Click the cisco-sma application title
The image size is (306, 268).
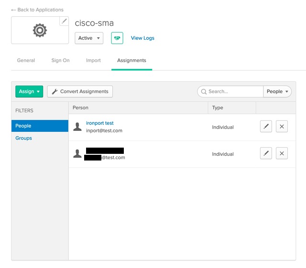[94, 23]
